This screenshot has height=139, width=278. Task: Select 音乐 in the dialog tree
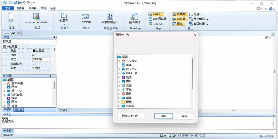(x=129, y=94)
